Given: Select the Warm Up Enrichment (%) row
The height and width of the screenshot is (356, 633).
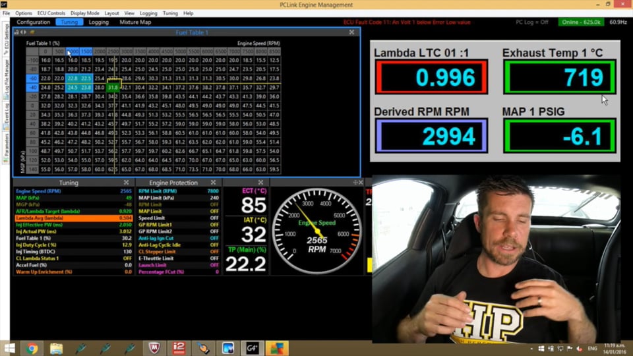Looking at the screenshot, I should pos(73,272).
